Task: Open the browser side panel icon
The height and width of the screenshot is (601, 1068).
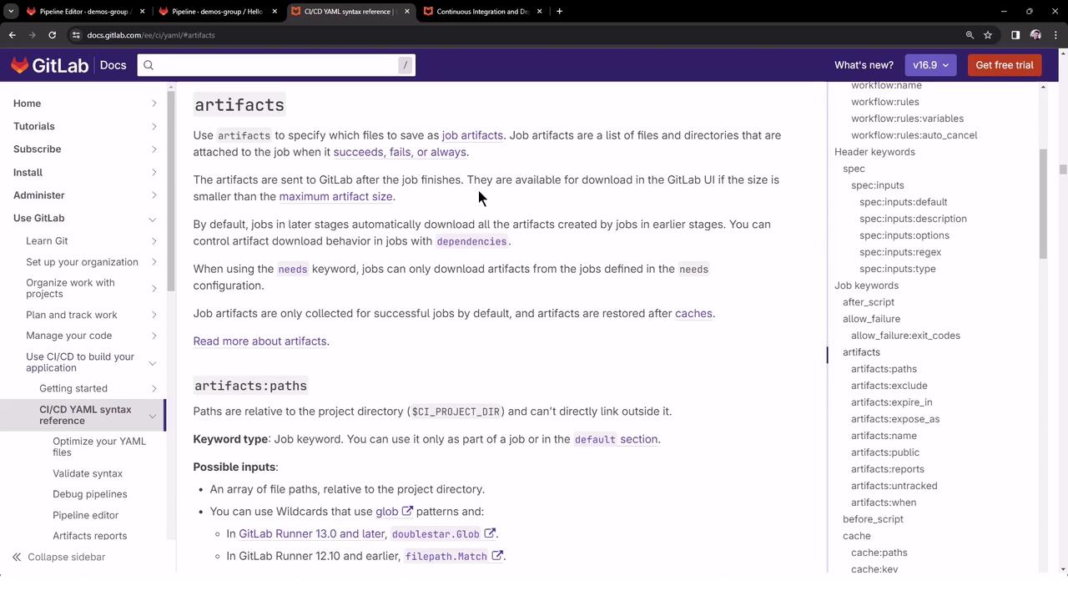Action: coord(1015,35)
